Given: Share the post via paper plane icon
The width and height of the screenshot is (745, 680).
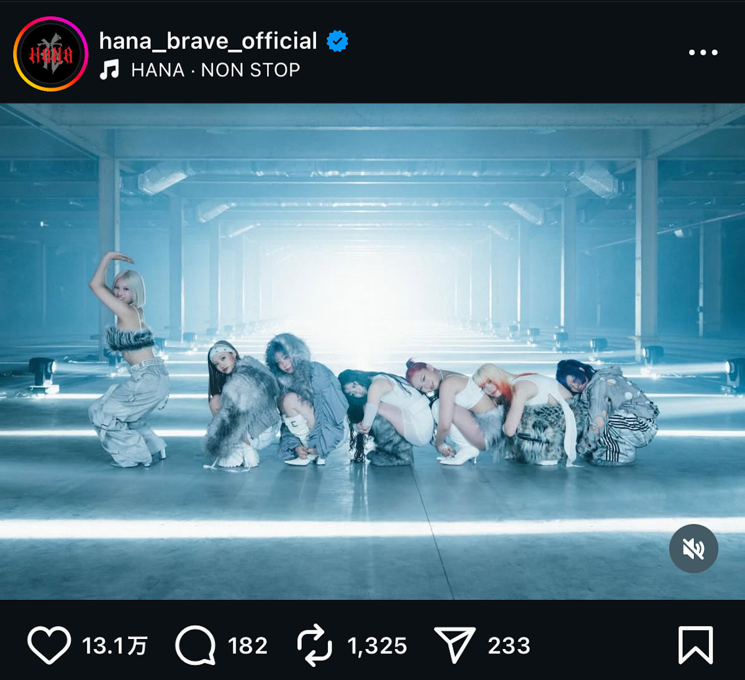Looking at the screenshot, I should (x=454, y=645).
